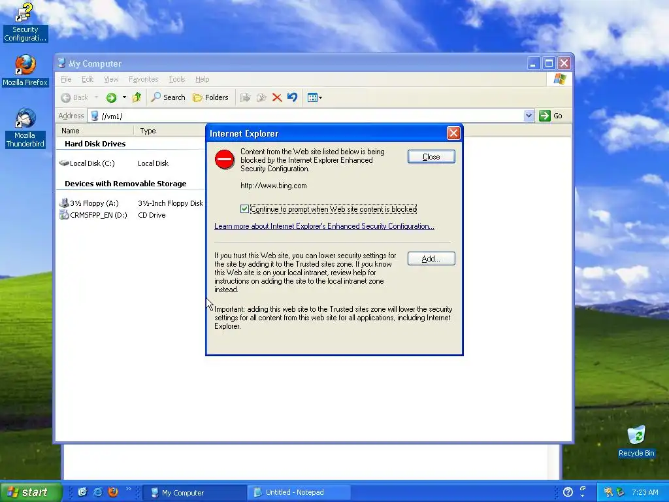Click the //vm1/ address field
The height and width of the screenshot is (502, 669).
click(306, 116)
